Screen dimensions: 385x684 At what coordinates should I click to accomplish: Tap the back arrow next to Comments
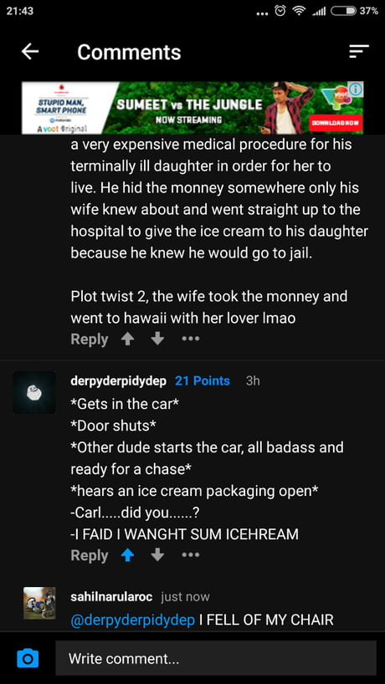pyautogui.click(x=30, y=52)
